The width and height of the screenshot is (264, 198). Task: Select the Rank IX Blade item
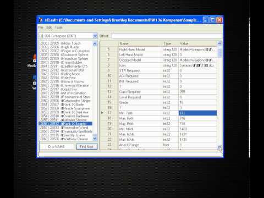(x=65, y=105)
